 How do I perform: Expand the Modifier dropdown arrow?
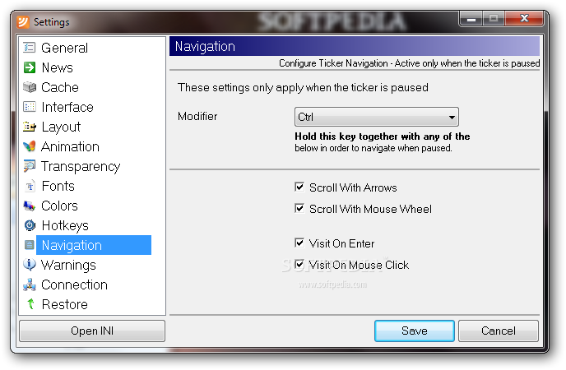tap(452, 118)
